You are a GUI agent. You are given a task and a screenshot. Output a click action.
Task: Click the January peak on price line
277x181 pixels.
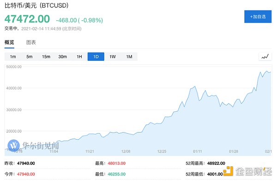pos(195,87)
